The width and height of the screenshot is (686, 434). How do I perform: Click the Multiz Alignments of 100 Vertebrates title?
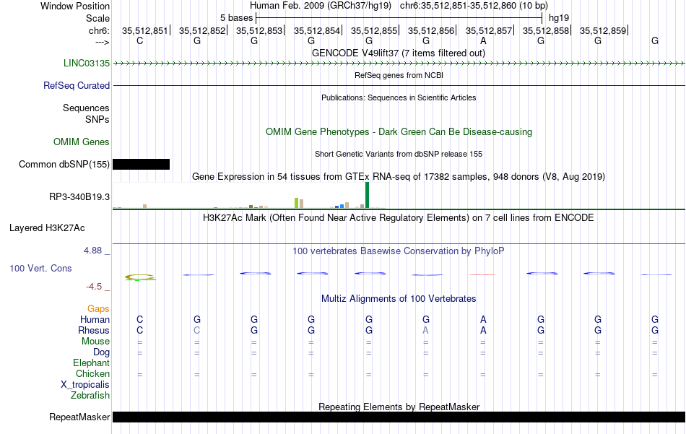point(399,298)
